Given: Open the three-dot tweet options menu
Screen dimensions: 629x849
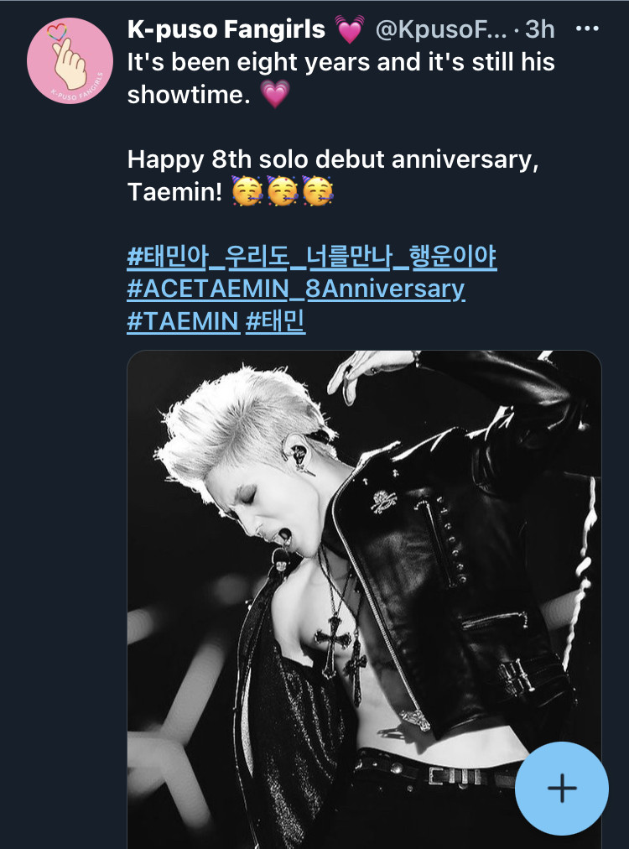Looking at the screenshot, I should click(587, 29).
